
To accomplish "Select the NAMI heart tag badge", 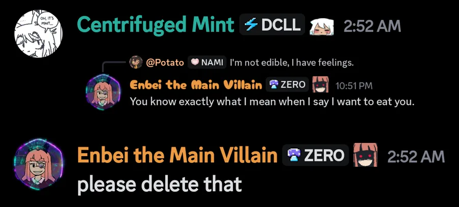I will [x=207, y=62].
